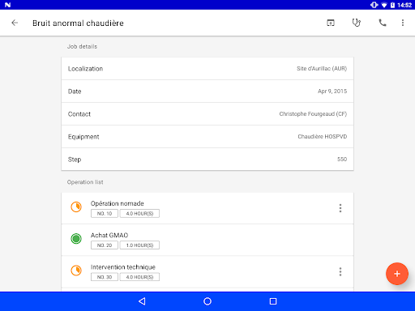Image resolution: width=415 pixels, height=311 pixels.
Task: Tap the Operation list section header
Action: tap(85, 182)
